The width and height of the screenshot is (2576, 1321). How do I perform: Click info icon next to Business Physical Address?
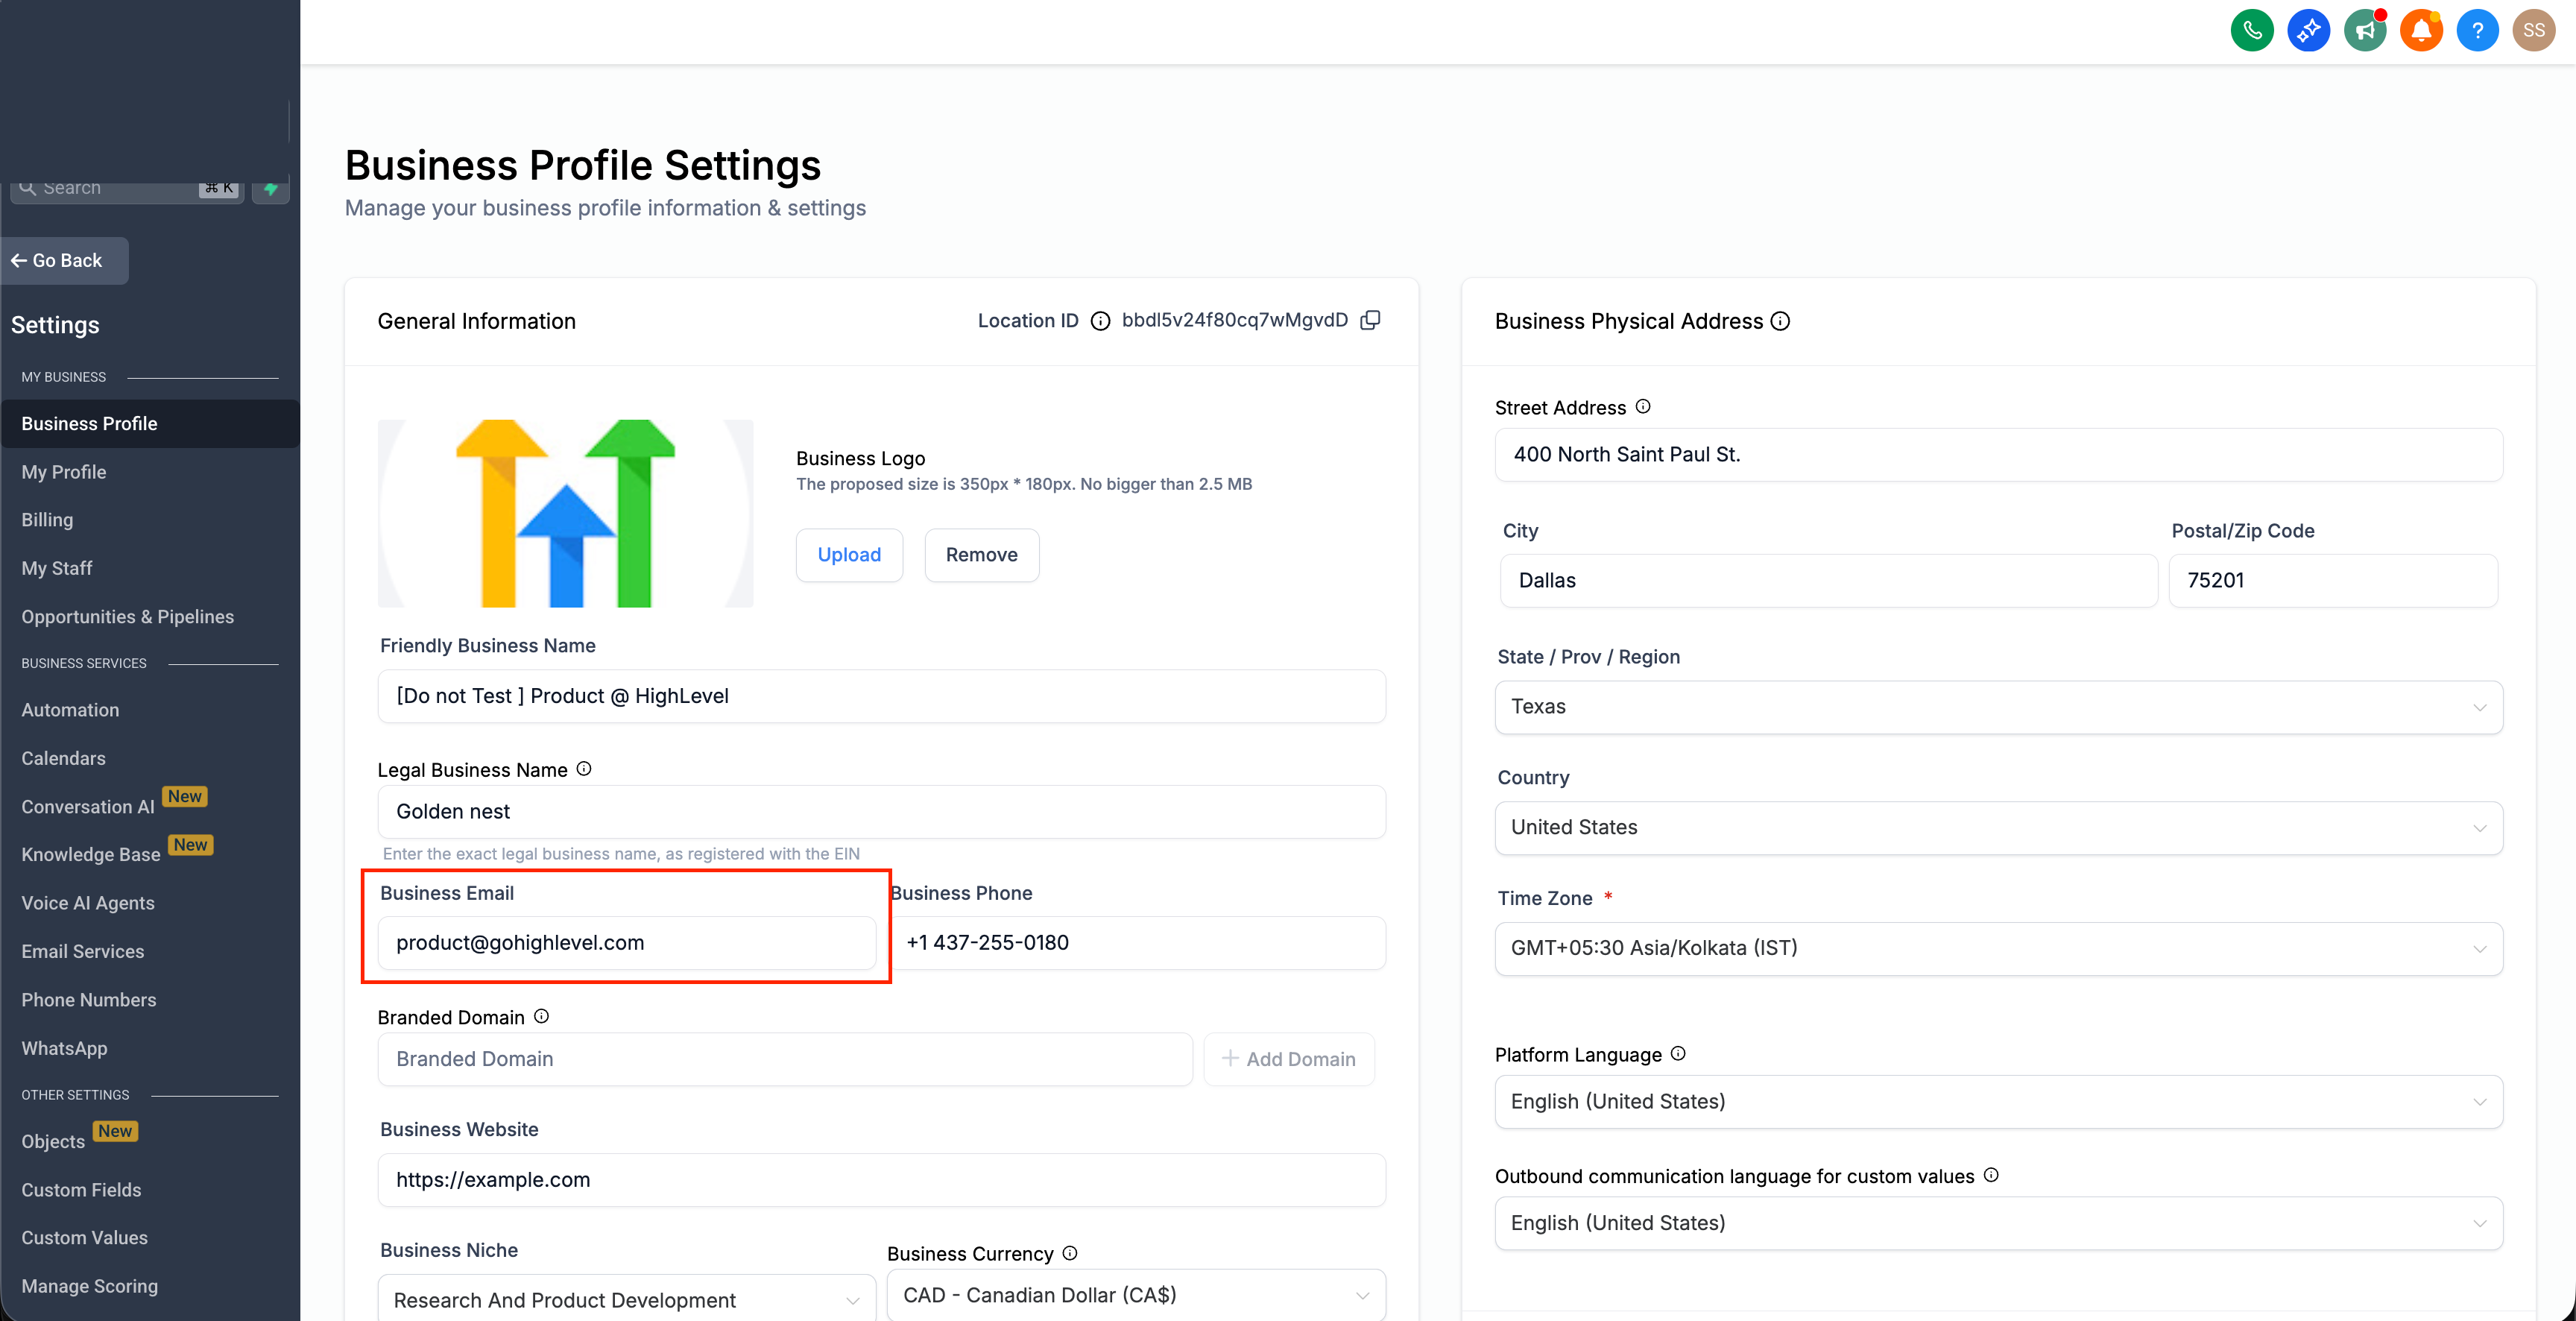(1780, 321)
